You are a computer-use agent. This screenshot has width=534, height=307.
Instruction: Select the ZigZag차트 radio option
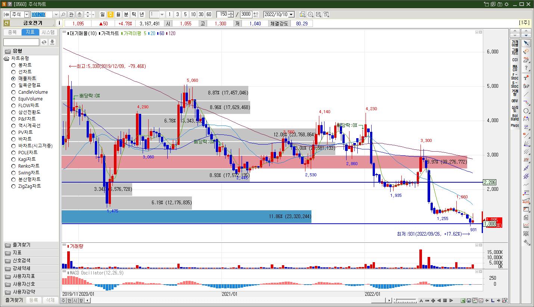[13, 186]
